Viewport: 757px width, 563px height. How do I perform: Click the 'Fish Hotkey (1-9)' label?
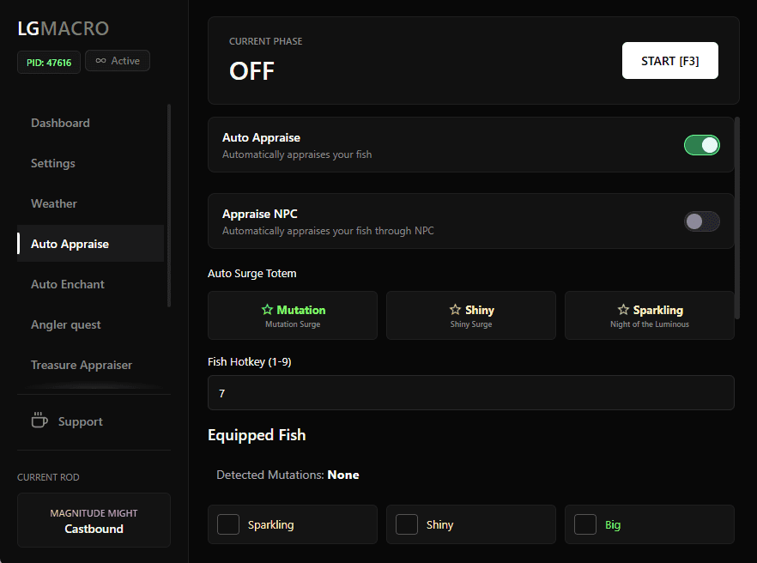[x=250, y=361]
